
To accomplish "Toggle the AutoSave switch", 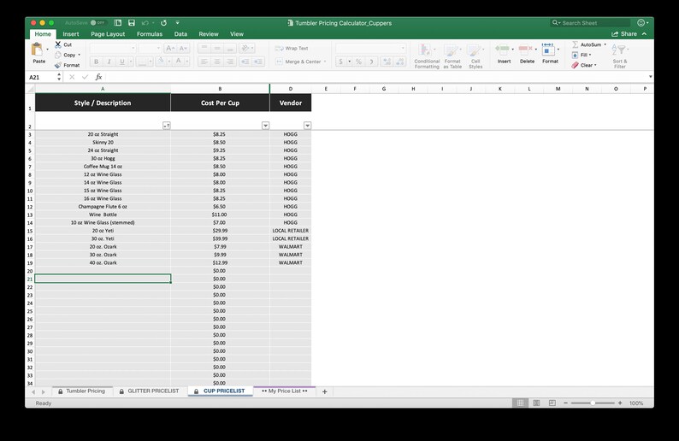I will [97, 23].
